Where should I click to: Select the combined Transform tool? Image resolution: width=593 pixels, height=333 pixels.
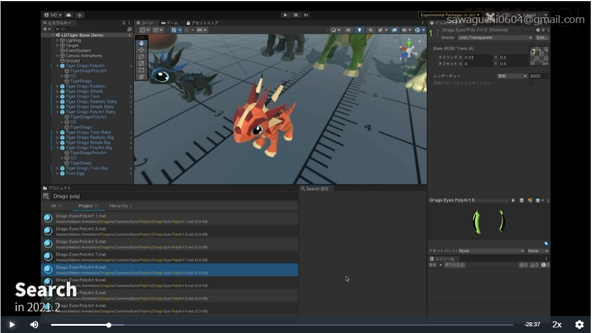tap(142, 77)
